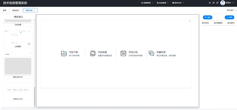Click the 文档收藏 title in canvas card
Viewport: 237px width, 110px height.
[102, 52]
